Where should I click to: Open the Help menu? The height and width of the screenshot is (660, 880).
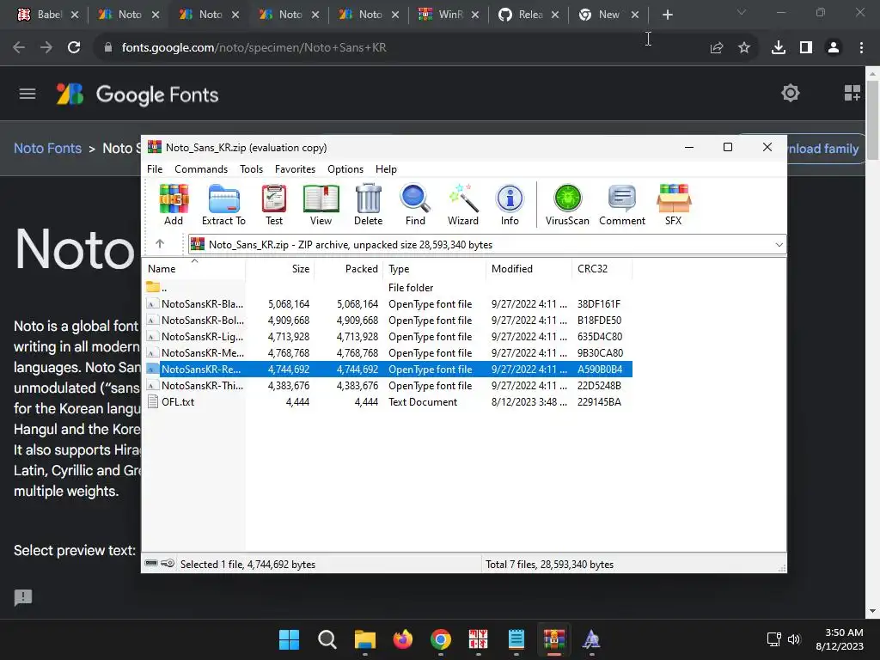pos(386,169)
